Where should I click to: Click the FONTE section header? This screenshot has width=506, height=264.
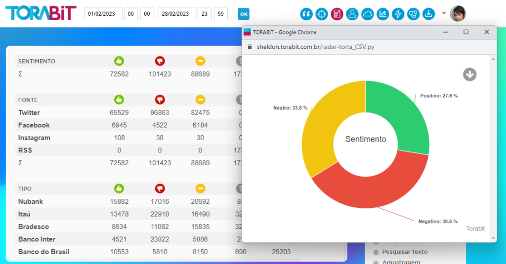[28, 100]
